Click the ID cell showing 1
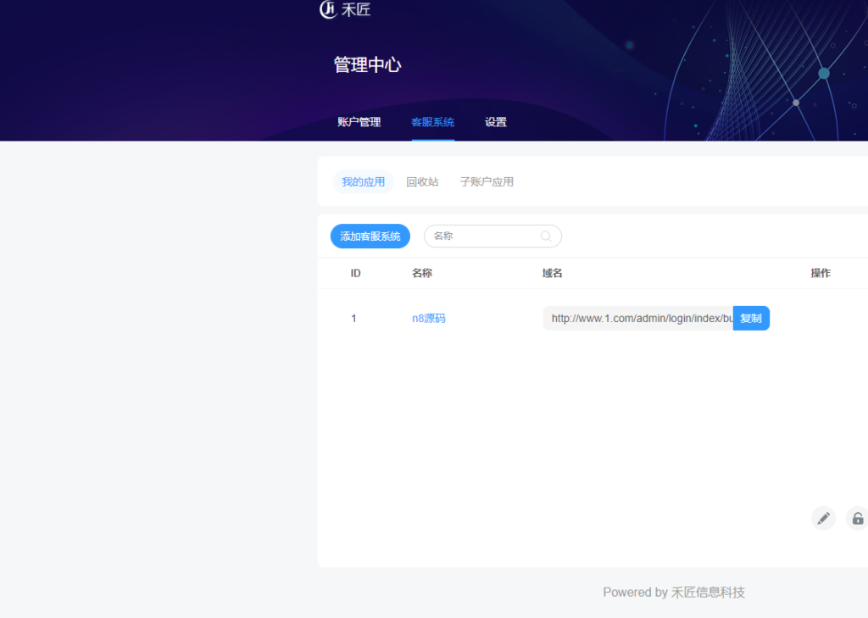This screenshot has height=618, width=868. pos(353,319)
